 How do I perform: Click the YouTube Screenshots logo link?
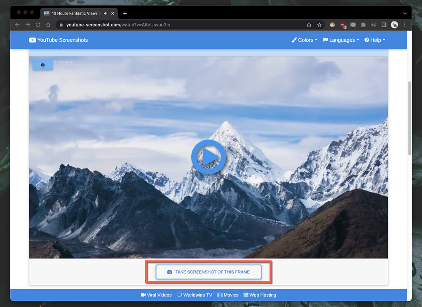click(59, 40)
